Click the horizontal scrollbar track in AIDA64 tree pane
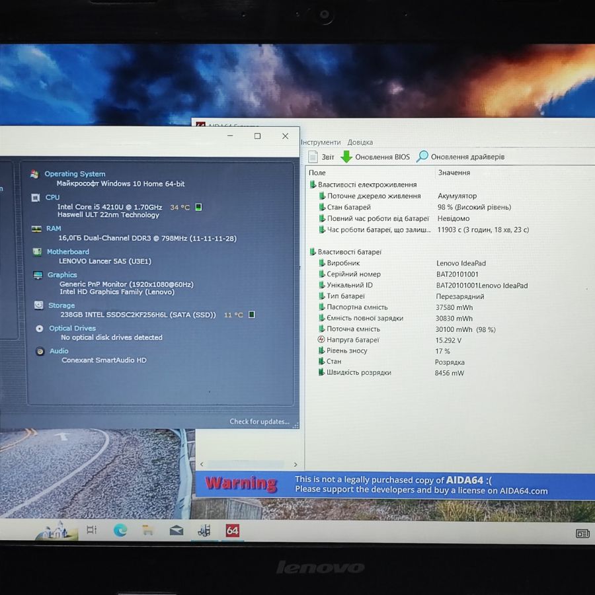 tap(246, 465)
